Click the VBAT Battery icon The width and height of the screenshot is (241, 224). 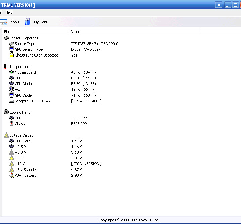pos(12,175)
